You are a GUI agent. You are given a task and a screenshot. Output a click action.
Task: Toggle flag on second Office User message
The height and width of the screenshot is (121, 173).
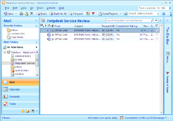(x=157, y=35)
